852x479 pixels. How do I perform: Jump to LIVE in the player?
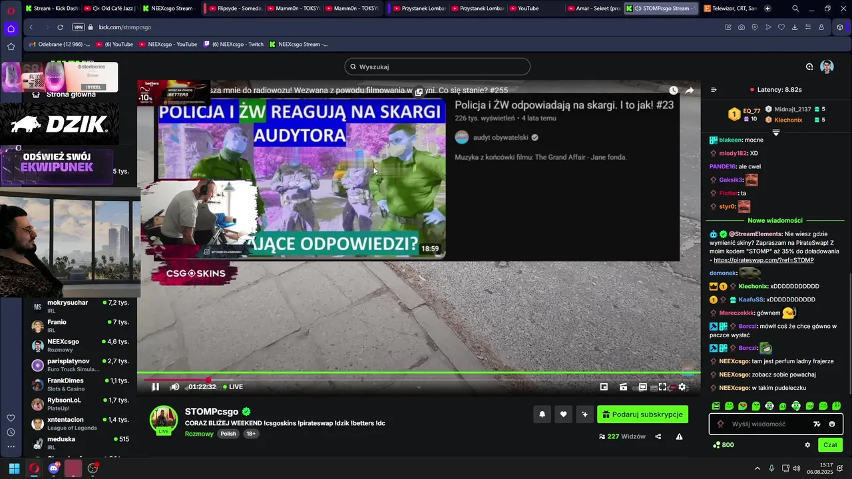pyautogui.click(x=233, y=387)
